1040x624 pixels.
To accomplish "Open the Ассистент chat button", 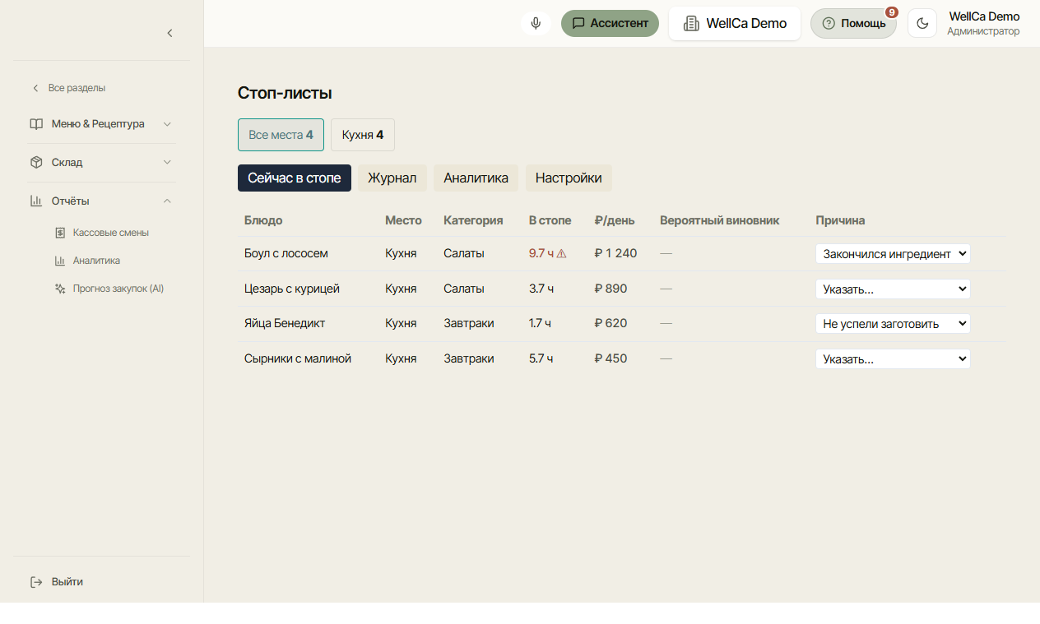I will 610,23.
